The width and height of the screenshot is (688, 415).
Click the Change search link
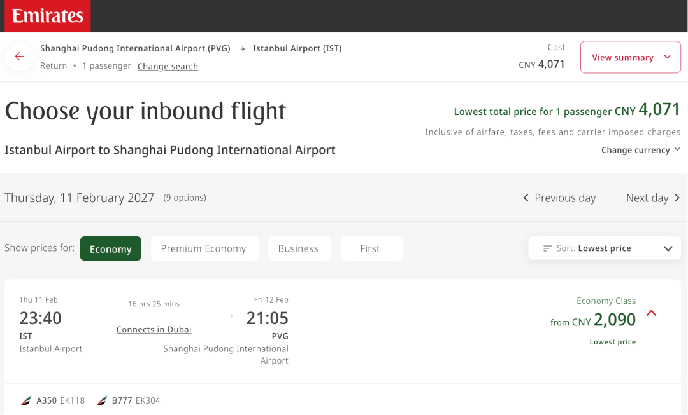click(x=168, y=67)
